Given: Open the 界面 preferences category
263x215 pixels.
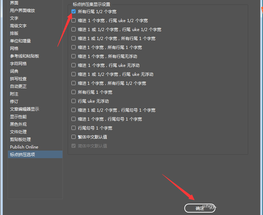Looking at the screenshot, I should 14,3.
